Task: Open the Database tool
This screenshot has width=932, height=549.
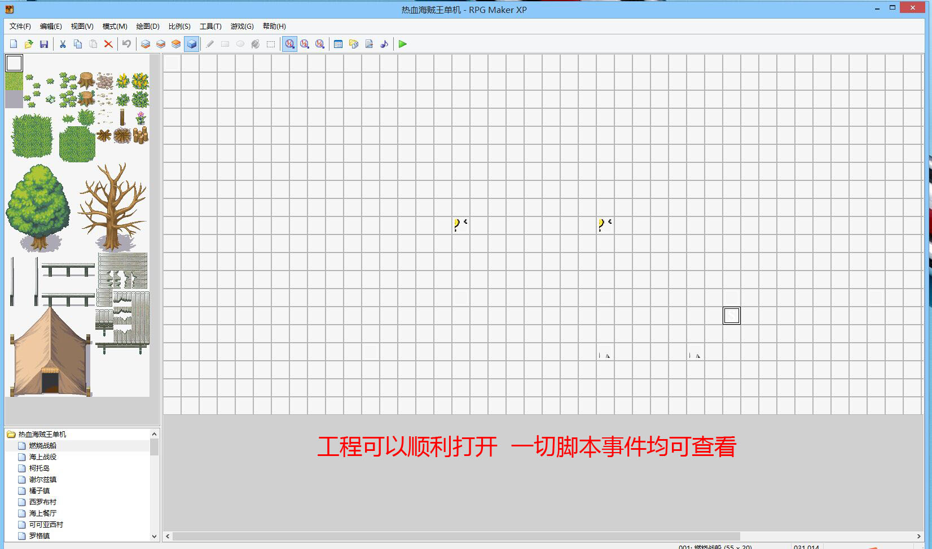Action: [338, 44]
